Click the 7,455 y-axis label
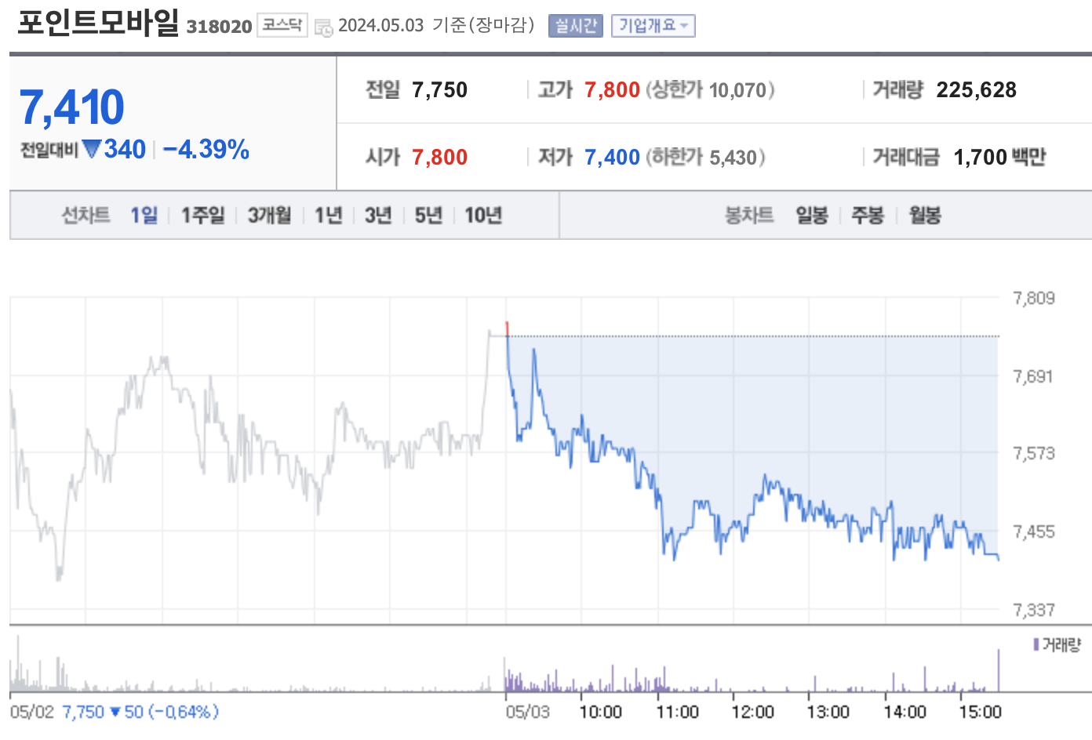The height and width of the screenshot is (740, 1092). pos(1034,531)
